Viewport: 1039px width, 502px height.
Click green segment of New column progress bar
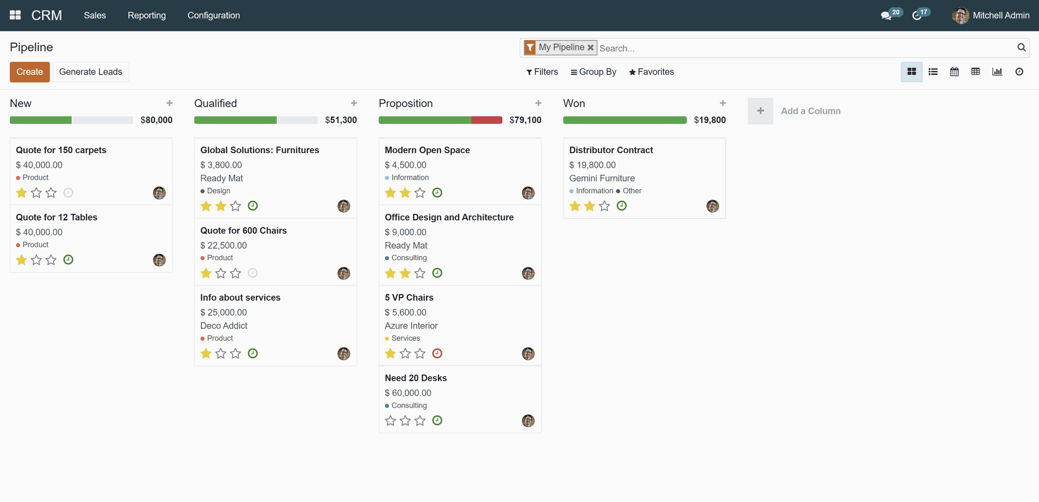pyautogui.click(x=41, y=120)
